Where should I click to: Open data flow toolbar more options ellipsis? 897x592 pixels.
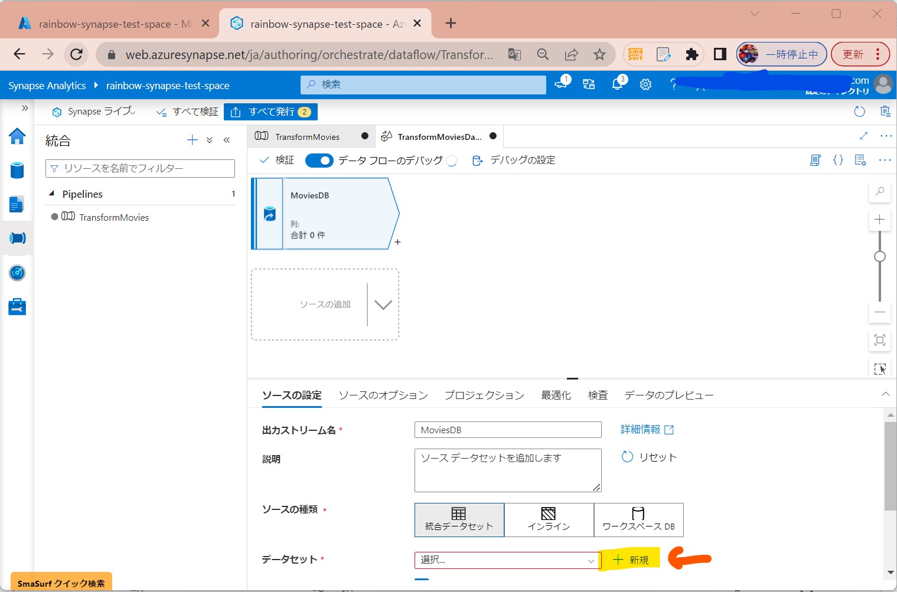pos(885,160)
